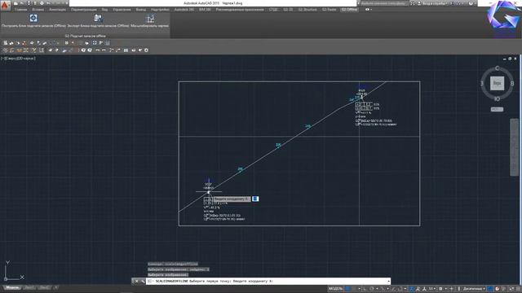This screenshot has height=293, width=522.
Task: Switch to the Параметризация ribbon tab
Action: (x=83, y=10)
